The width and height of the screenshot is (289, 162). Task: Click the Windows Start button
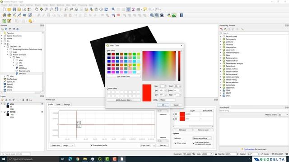[4, 159]
